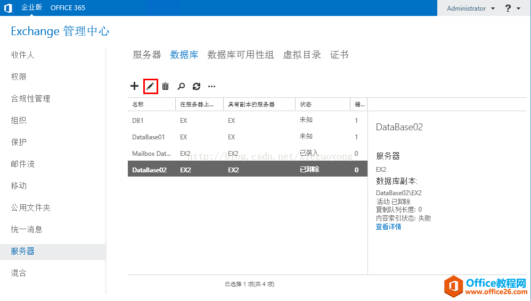
Task: Sort by 具有副本的服务器 column header
Action: [x=259, y=104]
